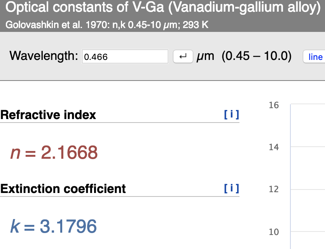This screenshot has height=249, width=325.
Task: Click the chart y-axis label 12
Action: 274,189
